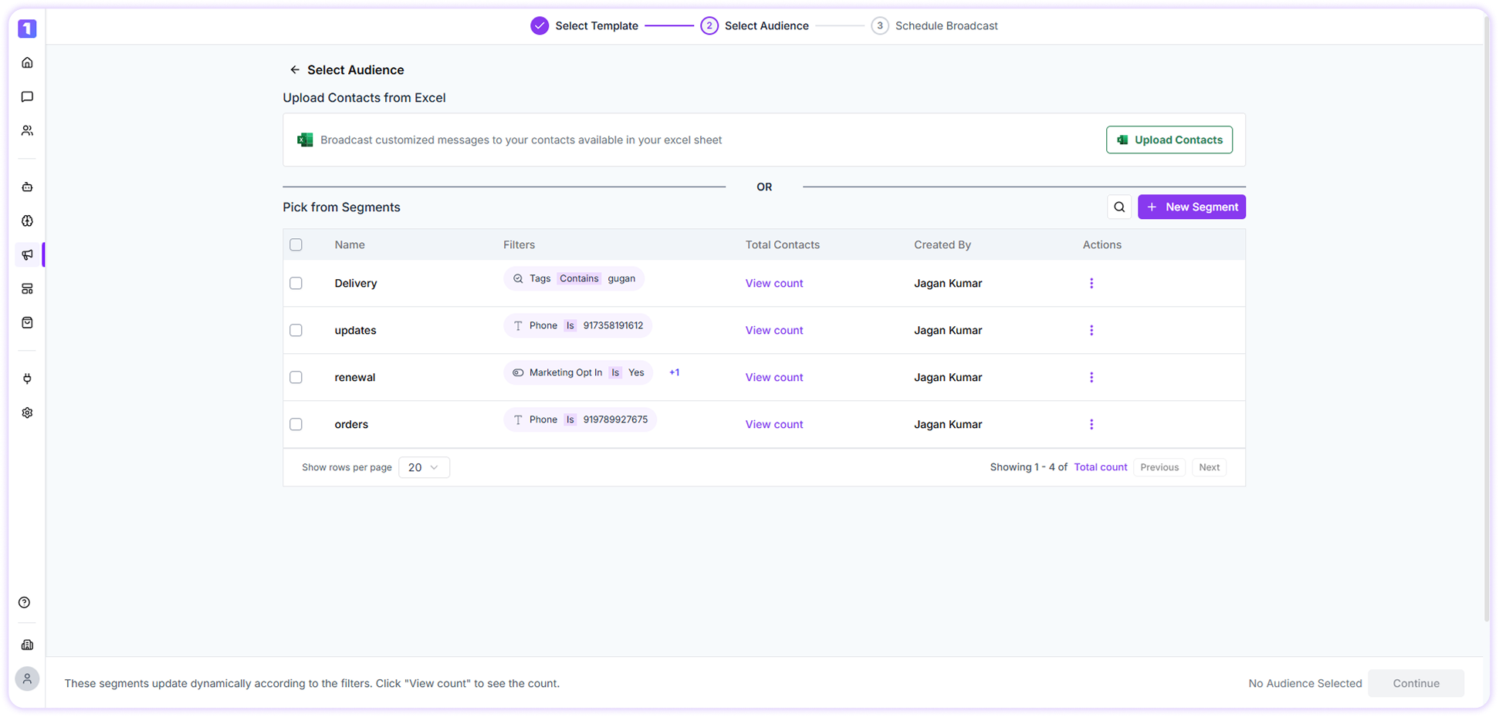Click the Tags Contains gugan filter chip
The width and height of the screenshot is (1499, 717).
click(x=574, y=278)
